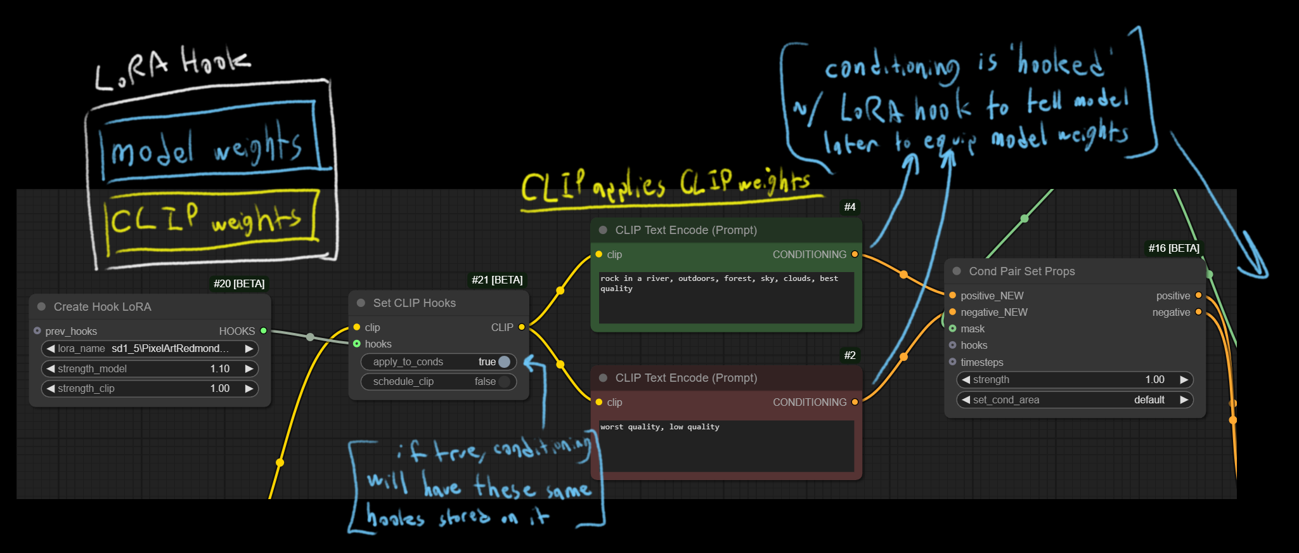Toggle apply_to_conds switch off
The image size is (1299, 553).
(504, 362)
